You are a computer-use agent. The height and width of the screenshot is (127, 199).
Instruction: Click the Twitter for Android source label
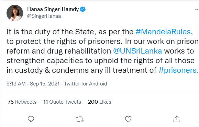click(86, 84)
